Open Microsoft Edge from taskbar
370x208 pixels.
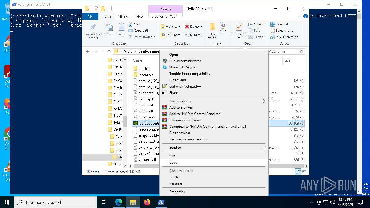pyautogui.click(x=119, y=202)
